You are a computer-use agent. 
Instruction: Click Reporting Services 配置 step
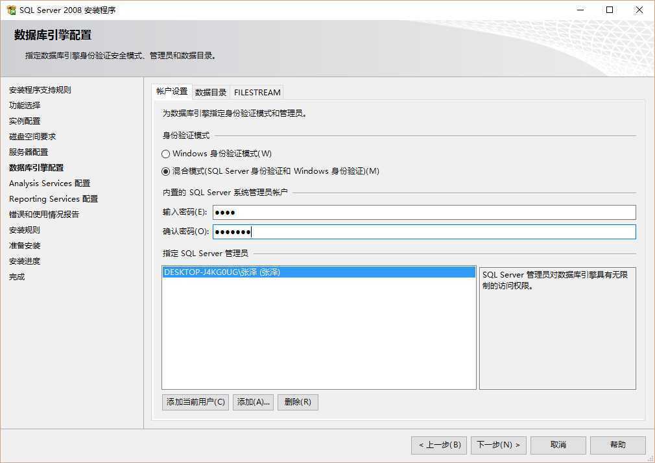[x=53, y=199]
